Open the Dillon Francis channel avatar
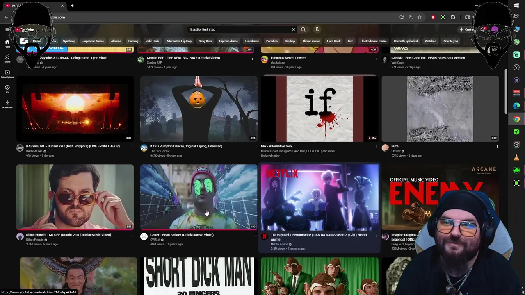 [20, 236]
